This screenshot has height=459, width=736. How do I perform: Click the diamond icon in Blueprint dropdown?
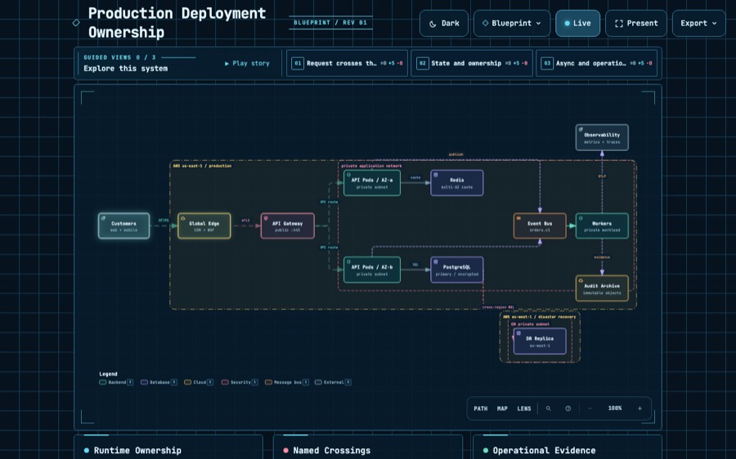click(x=485, y=23)
